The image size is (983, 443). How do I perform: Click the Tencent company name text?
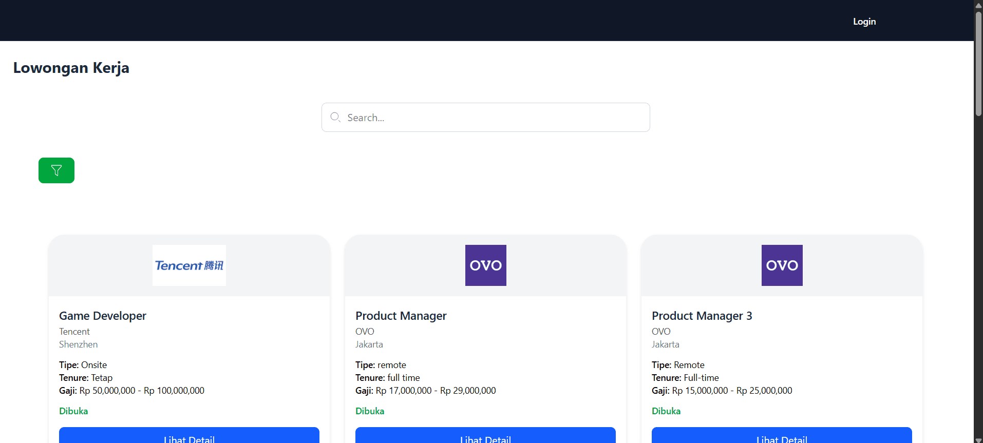74,332
